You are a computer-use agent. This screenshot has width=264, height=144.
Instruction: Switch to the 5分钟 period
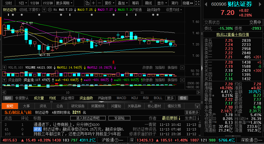point(35,3)
